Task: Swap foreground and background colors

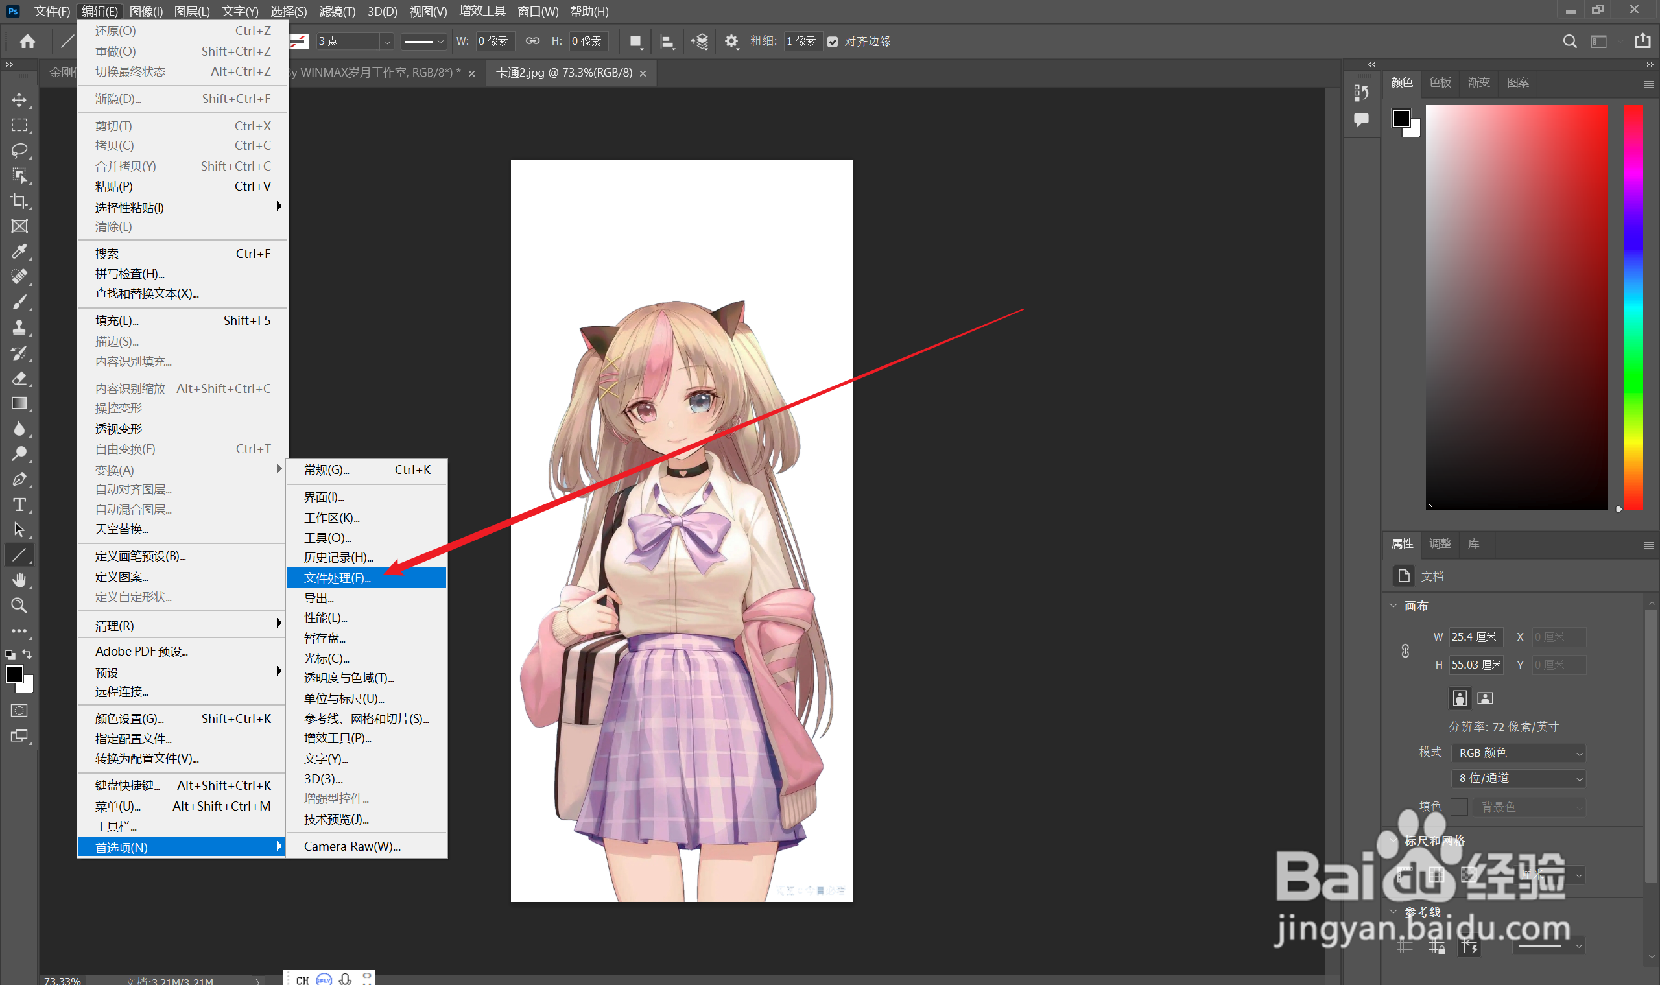Action: 27,654
